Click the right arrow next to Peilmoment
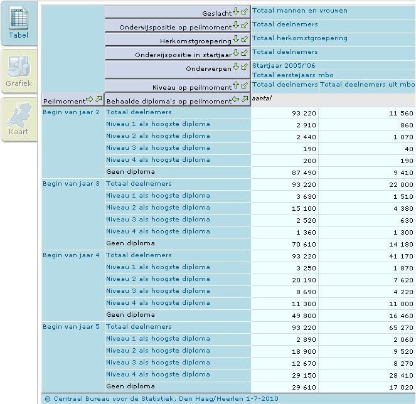The width and height of the screenshot is (416, 404). tap(89, 100)
